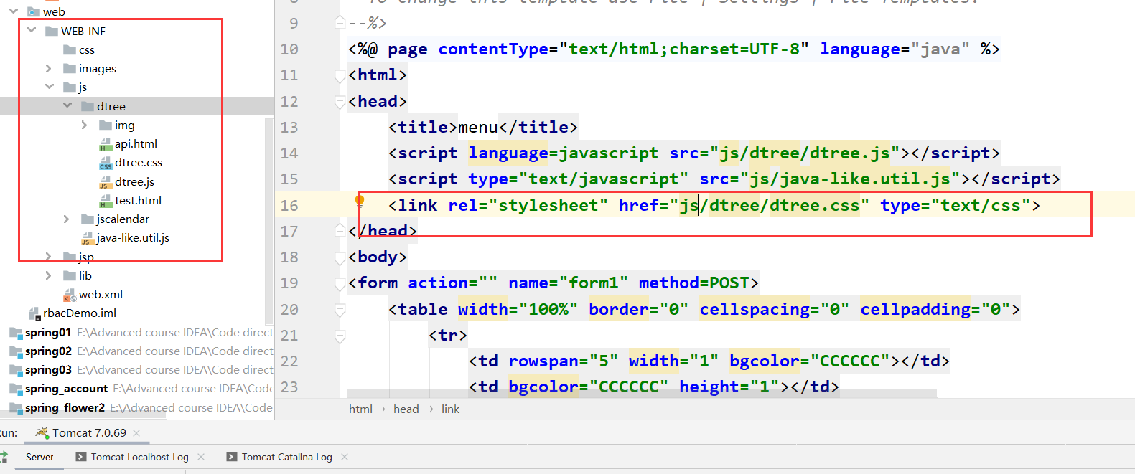1135x474 pixels.
Task: Expand the jscalendar folder arrow
Action: click(x=67, y=219)
